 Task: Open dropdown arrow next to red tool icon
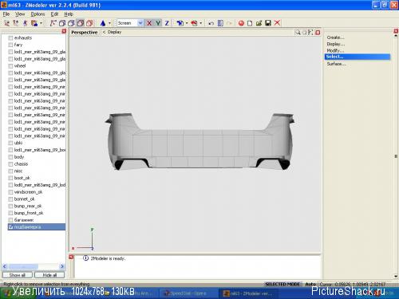tap(201, 23)
